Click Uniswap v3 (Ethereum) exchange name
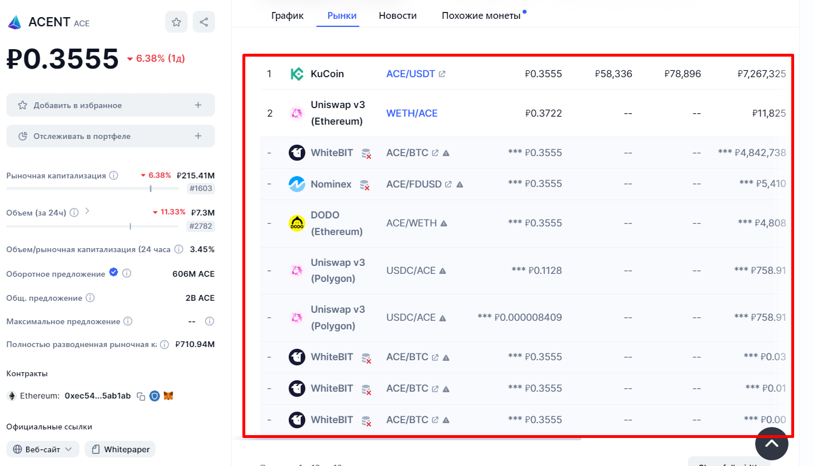The width and height of the screenshot is (813, 466). coord(338,113)
